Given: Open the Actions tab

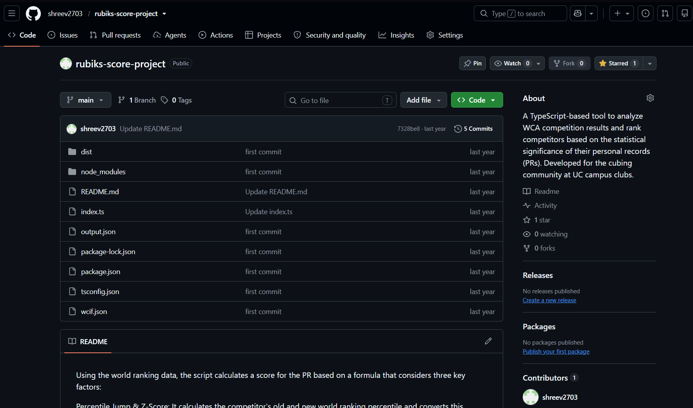Looking at the screenshot, I should pos(216,35).
